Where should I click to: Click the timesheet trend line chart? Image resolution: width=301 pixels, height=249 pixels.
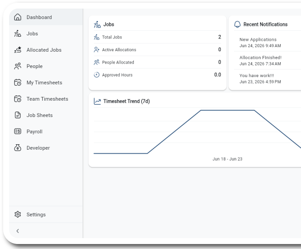point(197,132)
